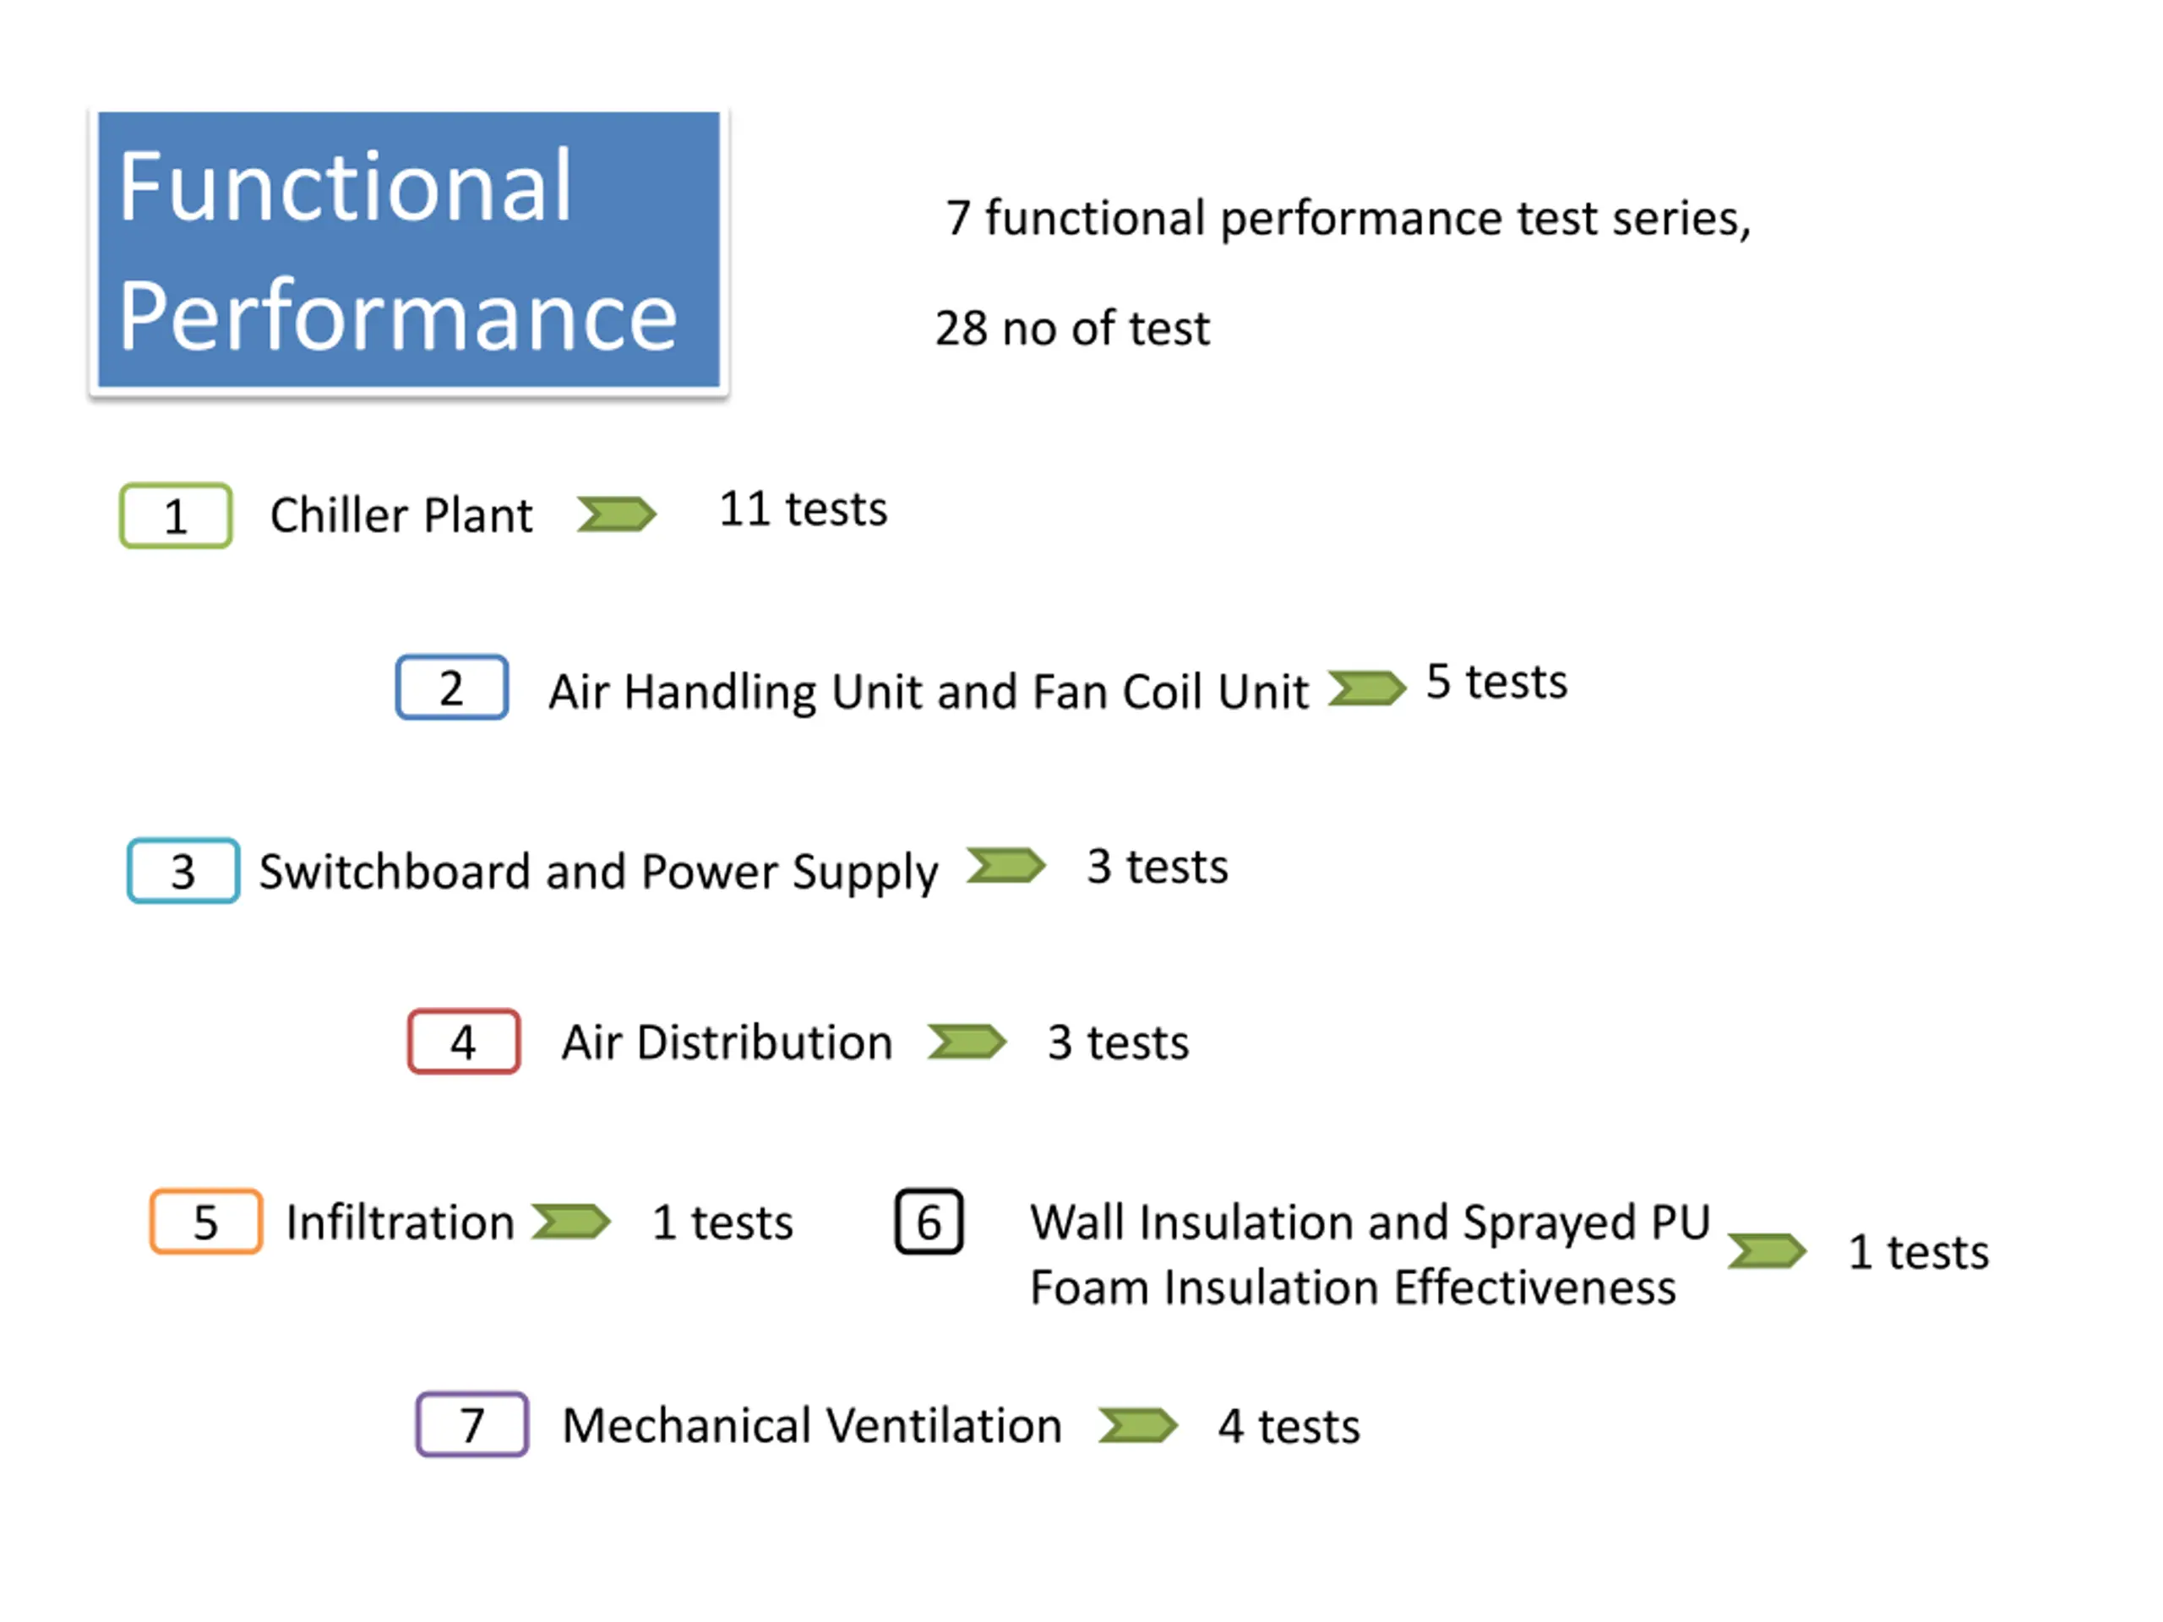
Task: Click the arrow next to Mechanical Ventilation
Action: [x=1137, y=1424]
